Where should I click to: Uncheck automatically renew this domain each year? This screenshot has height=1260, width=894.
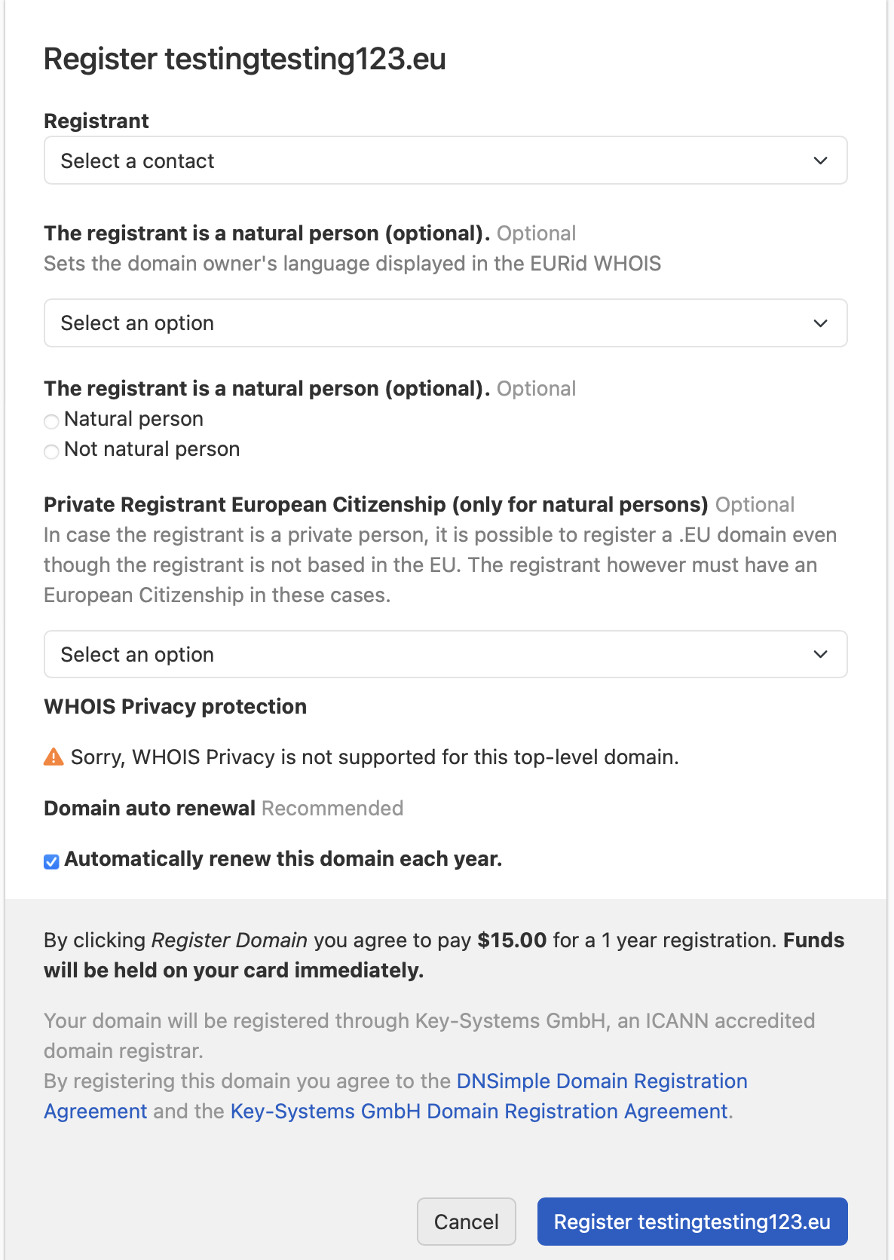click(51, 861)
